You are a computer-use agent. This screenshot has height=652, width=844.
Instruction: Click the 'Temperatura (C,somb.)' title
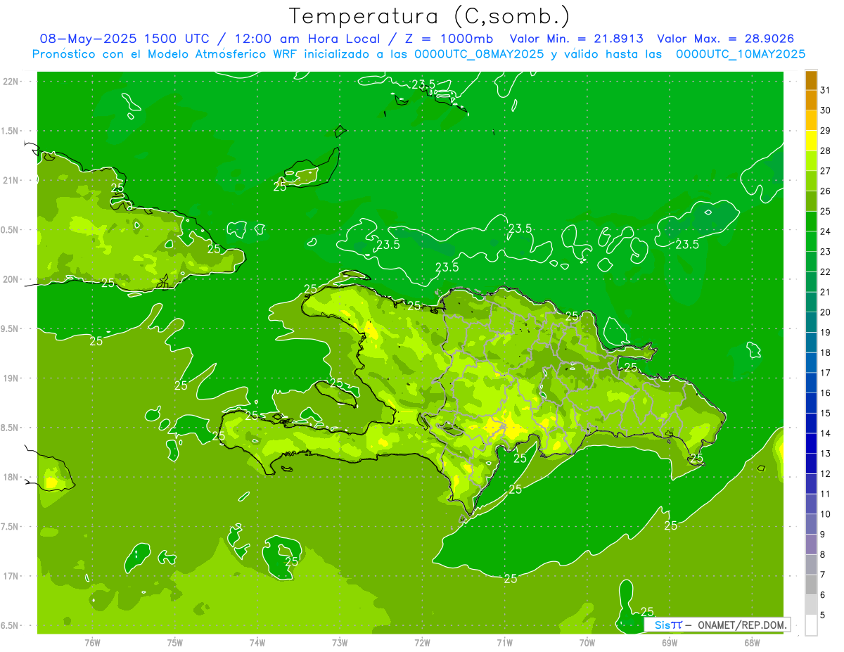click(429, 16)
